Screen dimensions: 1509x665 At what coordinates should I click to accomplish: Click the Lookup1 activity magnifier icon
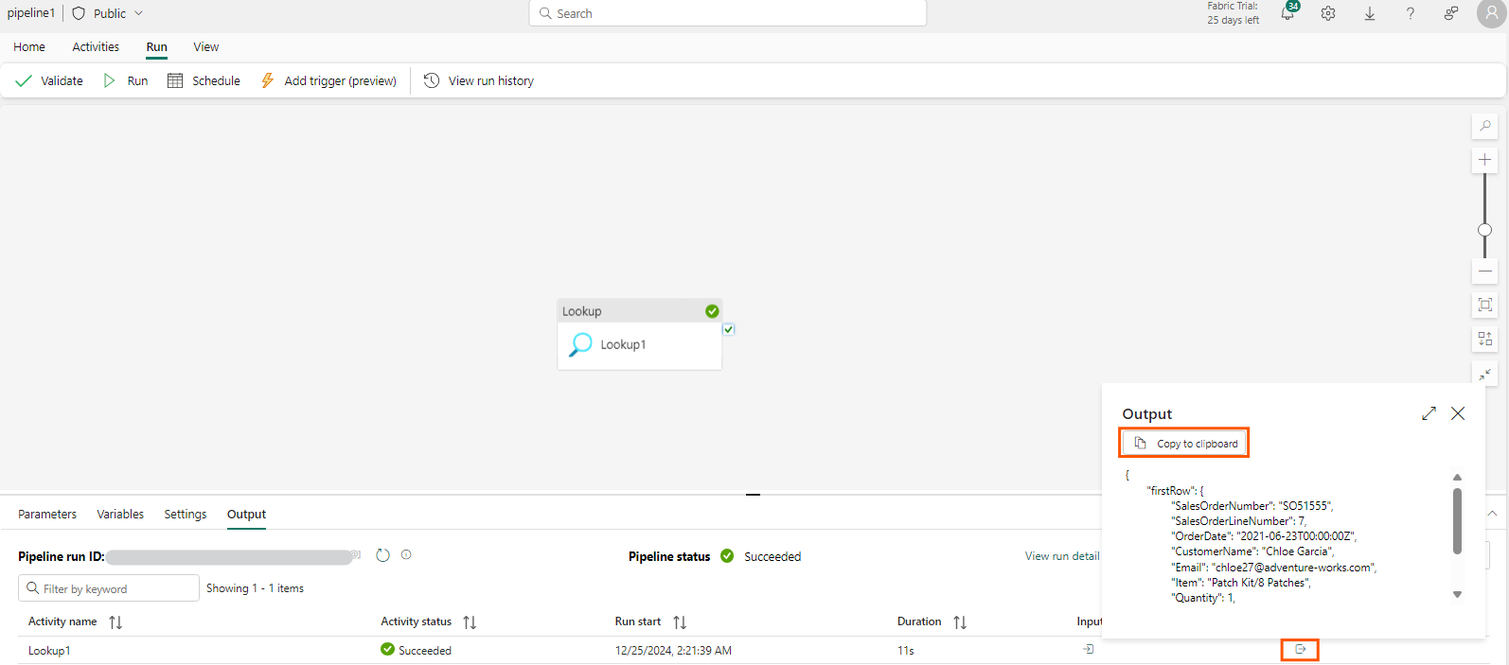point(579,344)
